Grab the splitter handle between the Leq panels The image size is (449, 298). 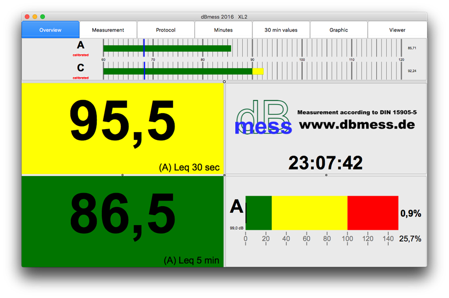pyautogui.click(x=122, y=175)
